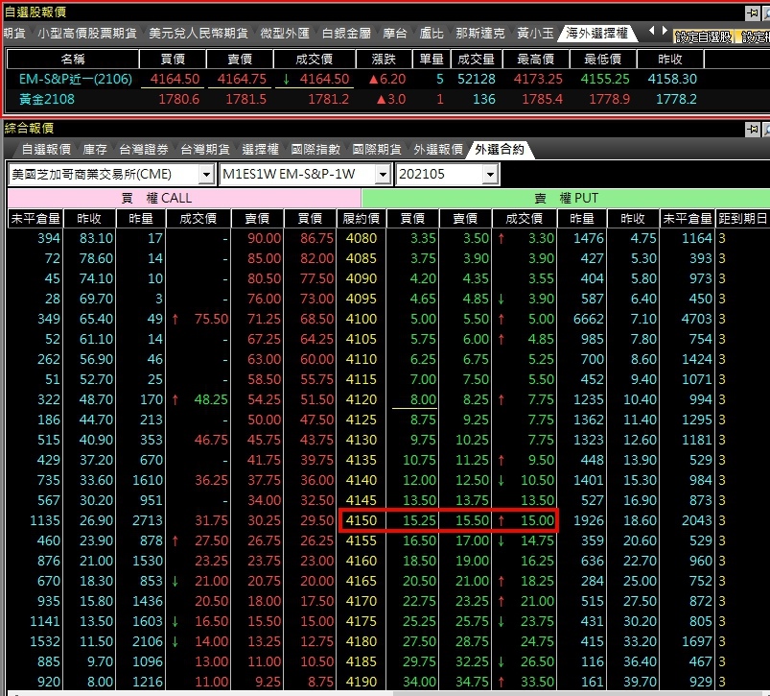Click the 買 權 CALL header band
Viewport: 770px width, 696px height.
tap(184, 198)
